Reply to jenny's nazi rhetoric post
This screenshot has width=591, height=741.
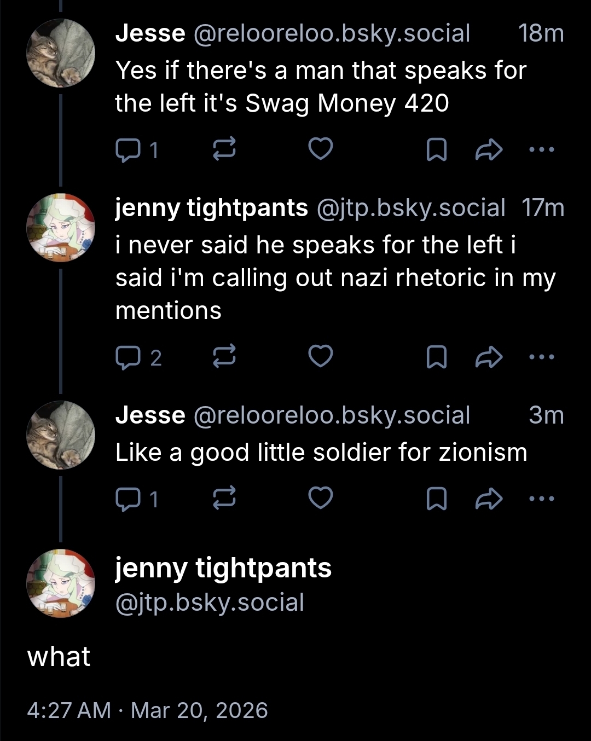pyautogui.click(x=128, y=357)
